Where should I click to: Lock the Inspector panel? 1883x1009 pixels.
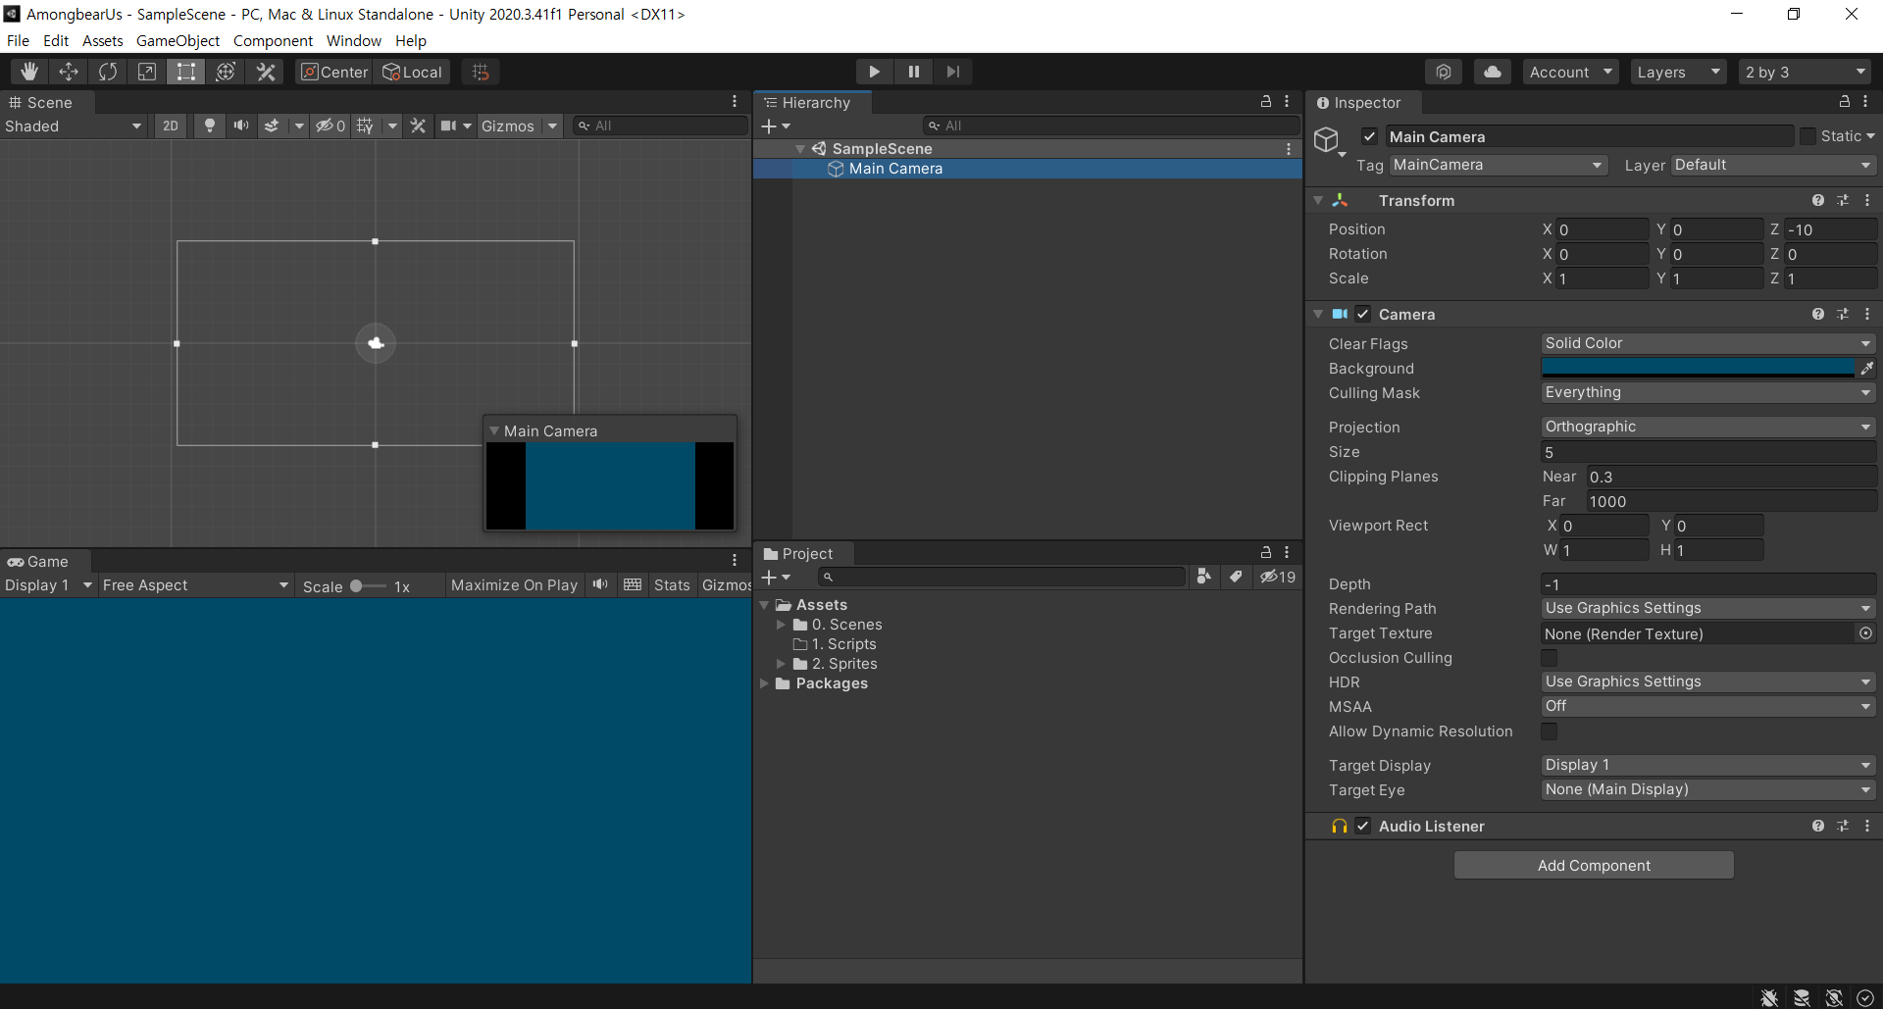[1845, 102]
